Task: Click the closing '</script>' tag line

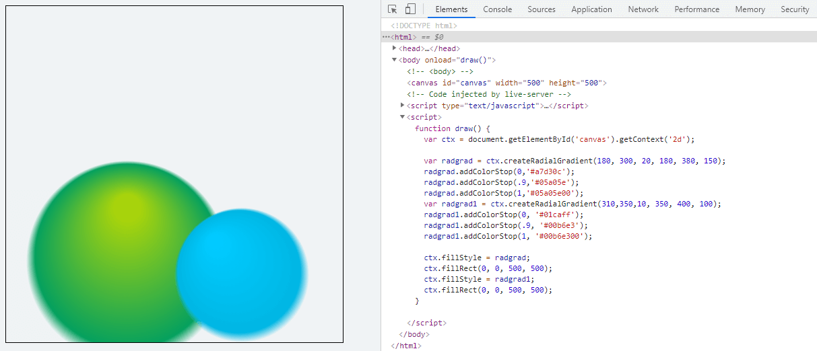Action: click(x=426, y=323)
